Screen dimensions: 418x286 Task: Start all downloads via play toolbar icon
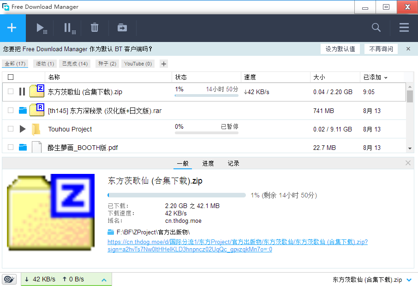point(42,28)
